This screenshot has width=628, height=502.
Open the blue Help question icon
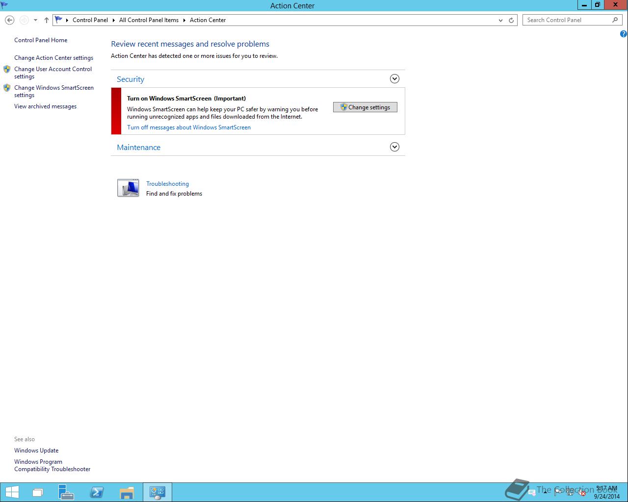623,34
